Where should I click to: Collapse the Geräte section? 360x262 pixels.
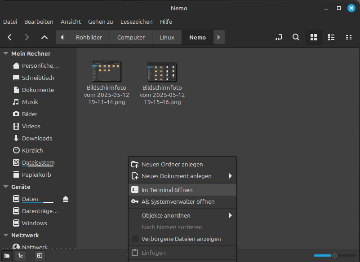[x=6, y=187]
